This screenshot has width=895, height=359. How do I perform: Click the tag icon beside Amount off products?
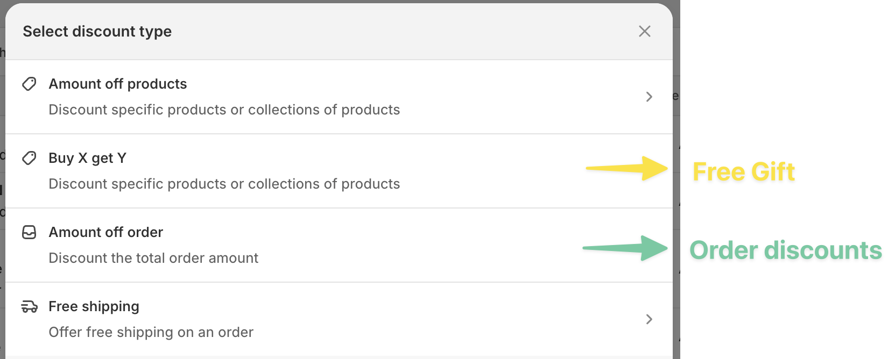coord(29,84)
